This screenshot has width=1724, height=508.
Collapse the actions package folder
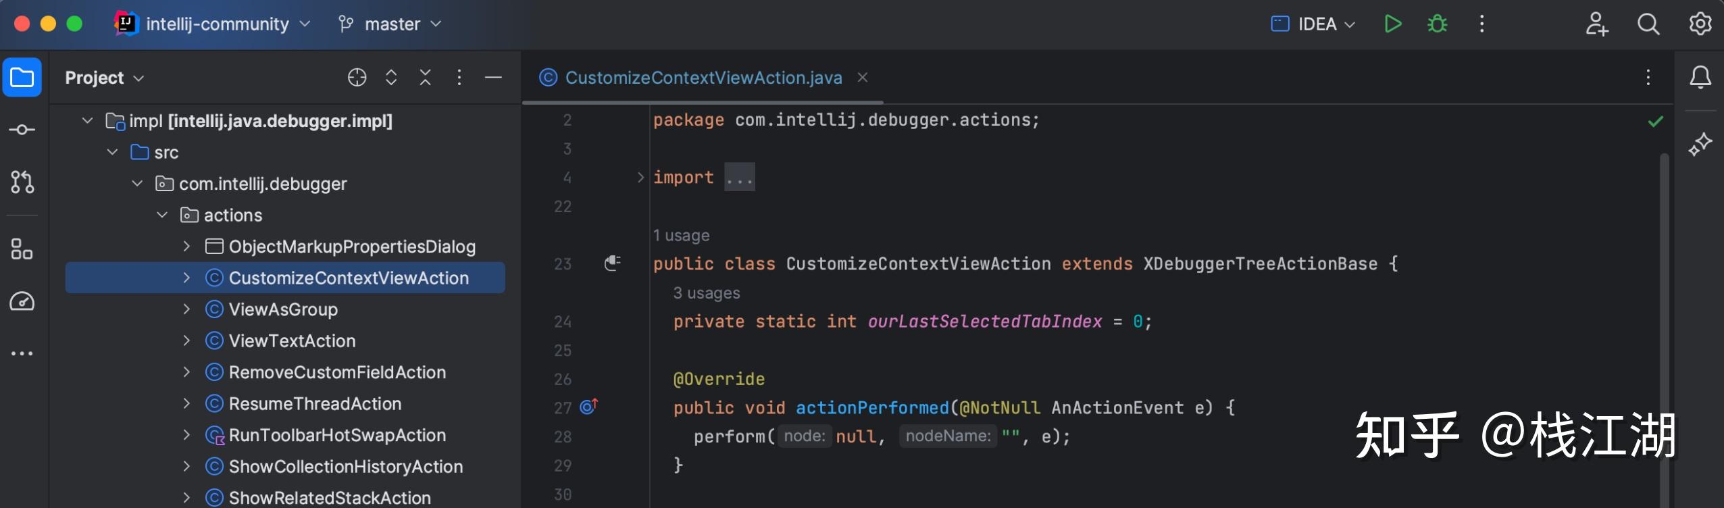tap(162, 215)
